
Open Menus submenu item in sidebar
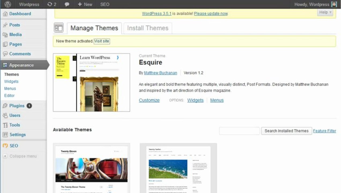pyautogui.click(x=10, y=88)
